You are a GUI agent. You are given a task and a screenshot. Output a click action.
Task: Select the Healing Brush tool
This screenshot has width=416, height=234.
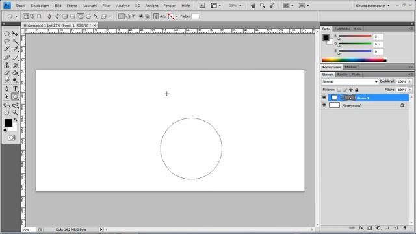pos(7,58)
